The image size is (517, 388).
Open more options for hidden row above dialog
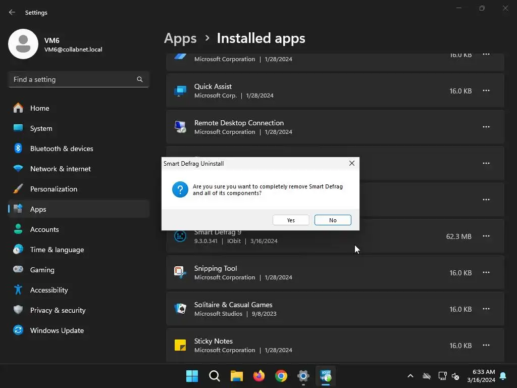[486, 163]
